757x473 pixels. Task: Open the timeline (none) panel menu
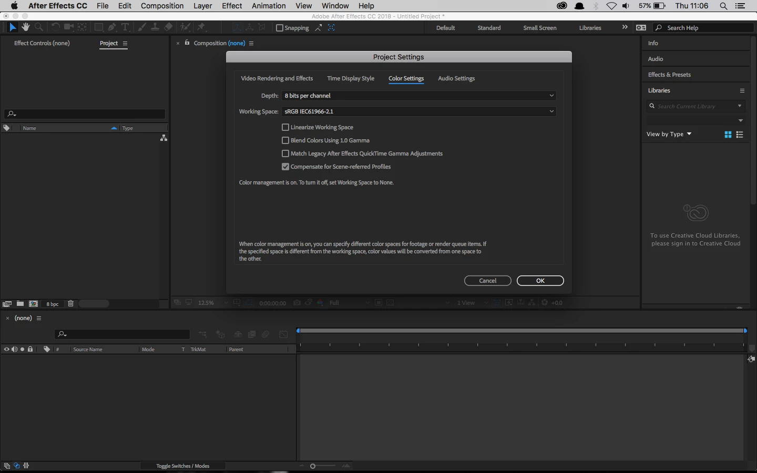(x=39, y=318)
